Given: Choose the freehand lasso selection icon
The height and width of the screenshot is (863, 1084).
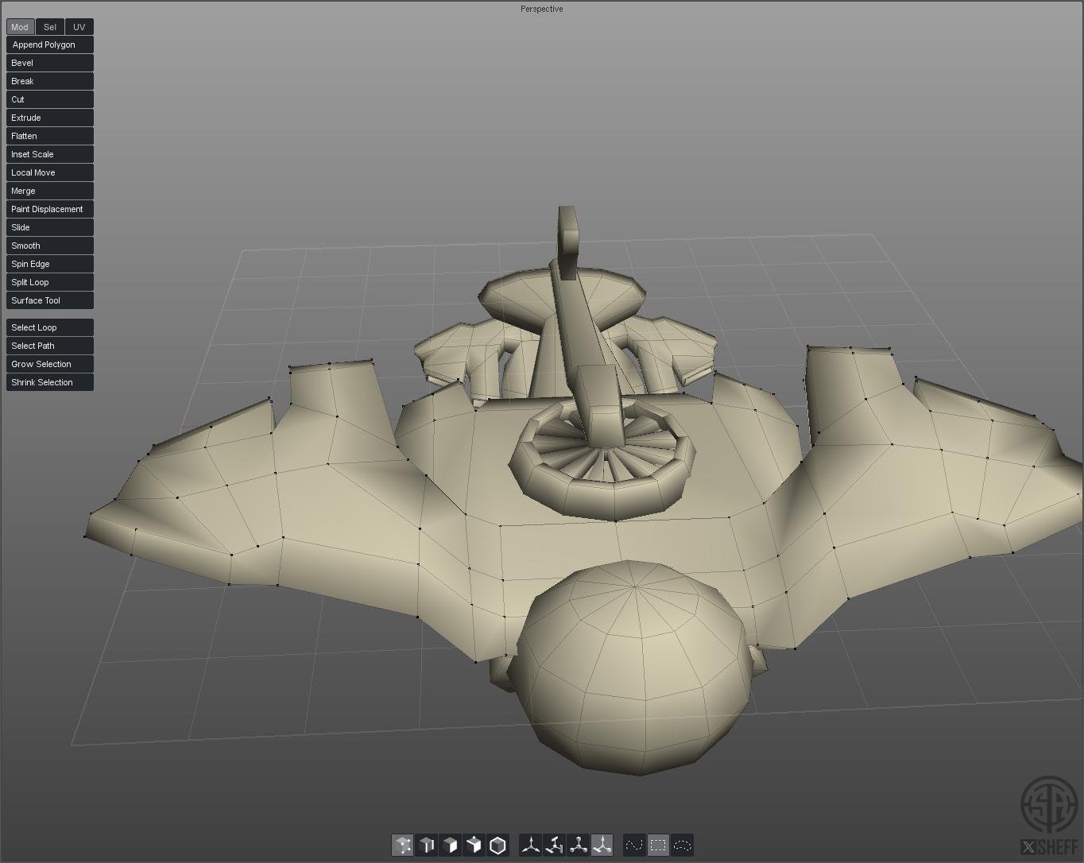Looking at the screenshot, I should 634,846.
